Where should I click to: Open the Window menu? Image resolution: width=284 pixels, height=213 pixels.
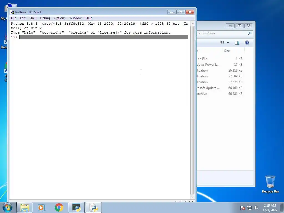(x=75, y=18)
